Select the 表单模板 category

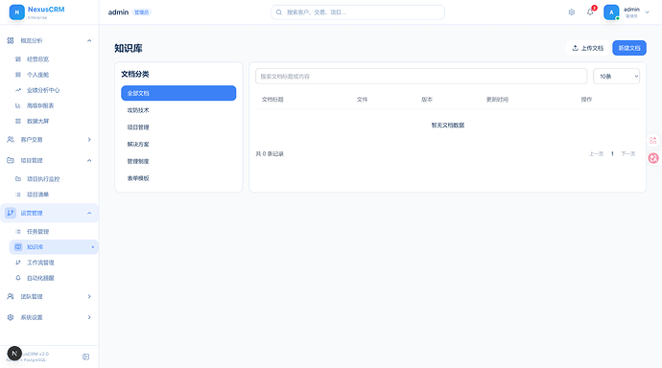[x=178, y=178]
